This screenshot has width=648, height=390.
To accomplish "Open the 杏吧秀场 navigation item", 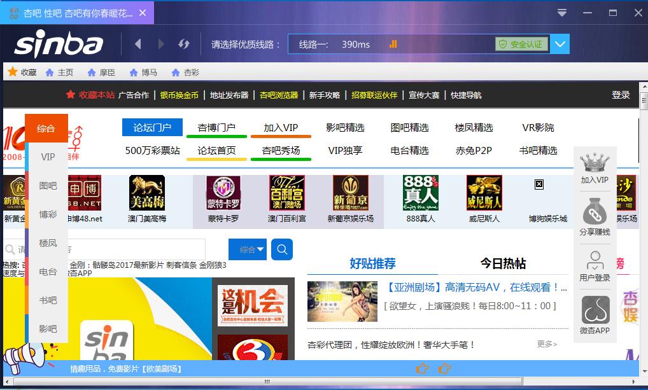I will click(x=281, y=150).
